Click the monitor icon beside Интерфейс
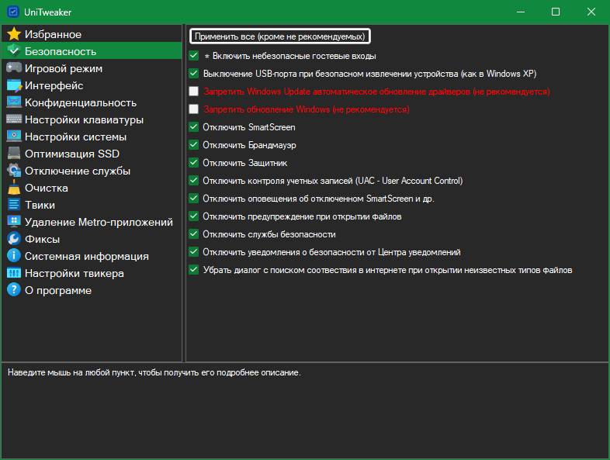 [x=13, y=85]
